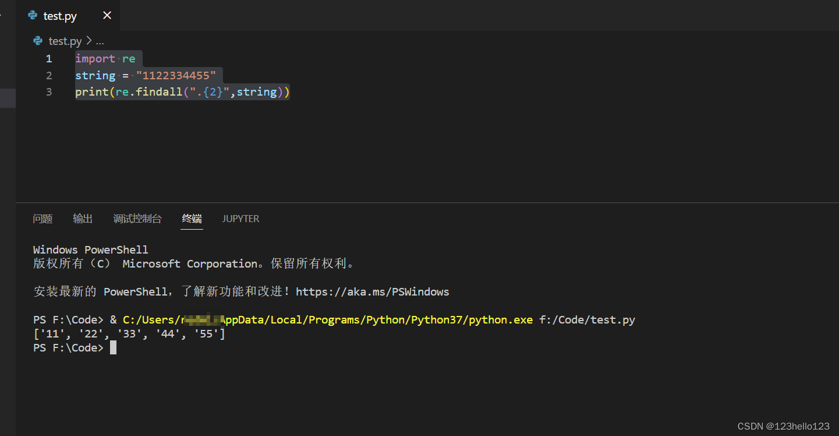Image resolution: width=839 pixels, height=436 pixels.
Task: Click the Python icon on test.py tab
Action: click(33, 16)
